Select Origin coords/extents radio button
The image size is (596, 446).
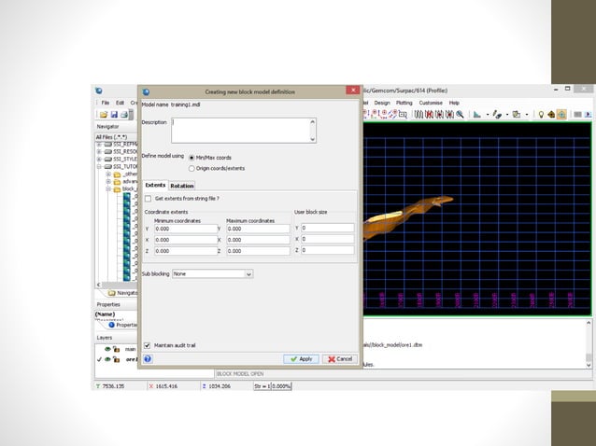pyautogui.click(x=192, y=169)
